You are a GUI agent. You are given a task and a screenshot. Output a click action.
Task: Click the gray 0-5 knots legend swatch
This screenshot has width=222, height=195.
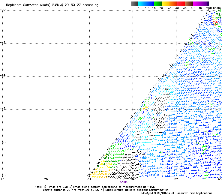[134, 4]
